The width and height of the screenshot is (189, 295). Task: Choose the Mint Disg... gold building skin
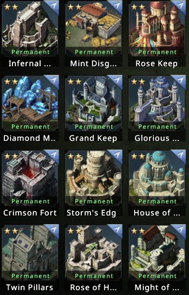point(94,28)
